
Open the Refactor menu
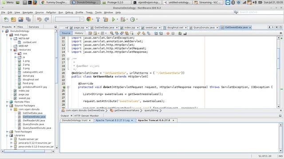51,12
